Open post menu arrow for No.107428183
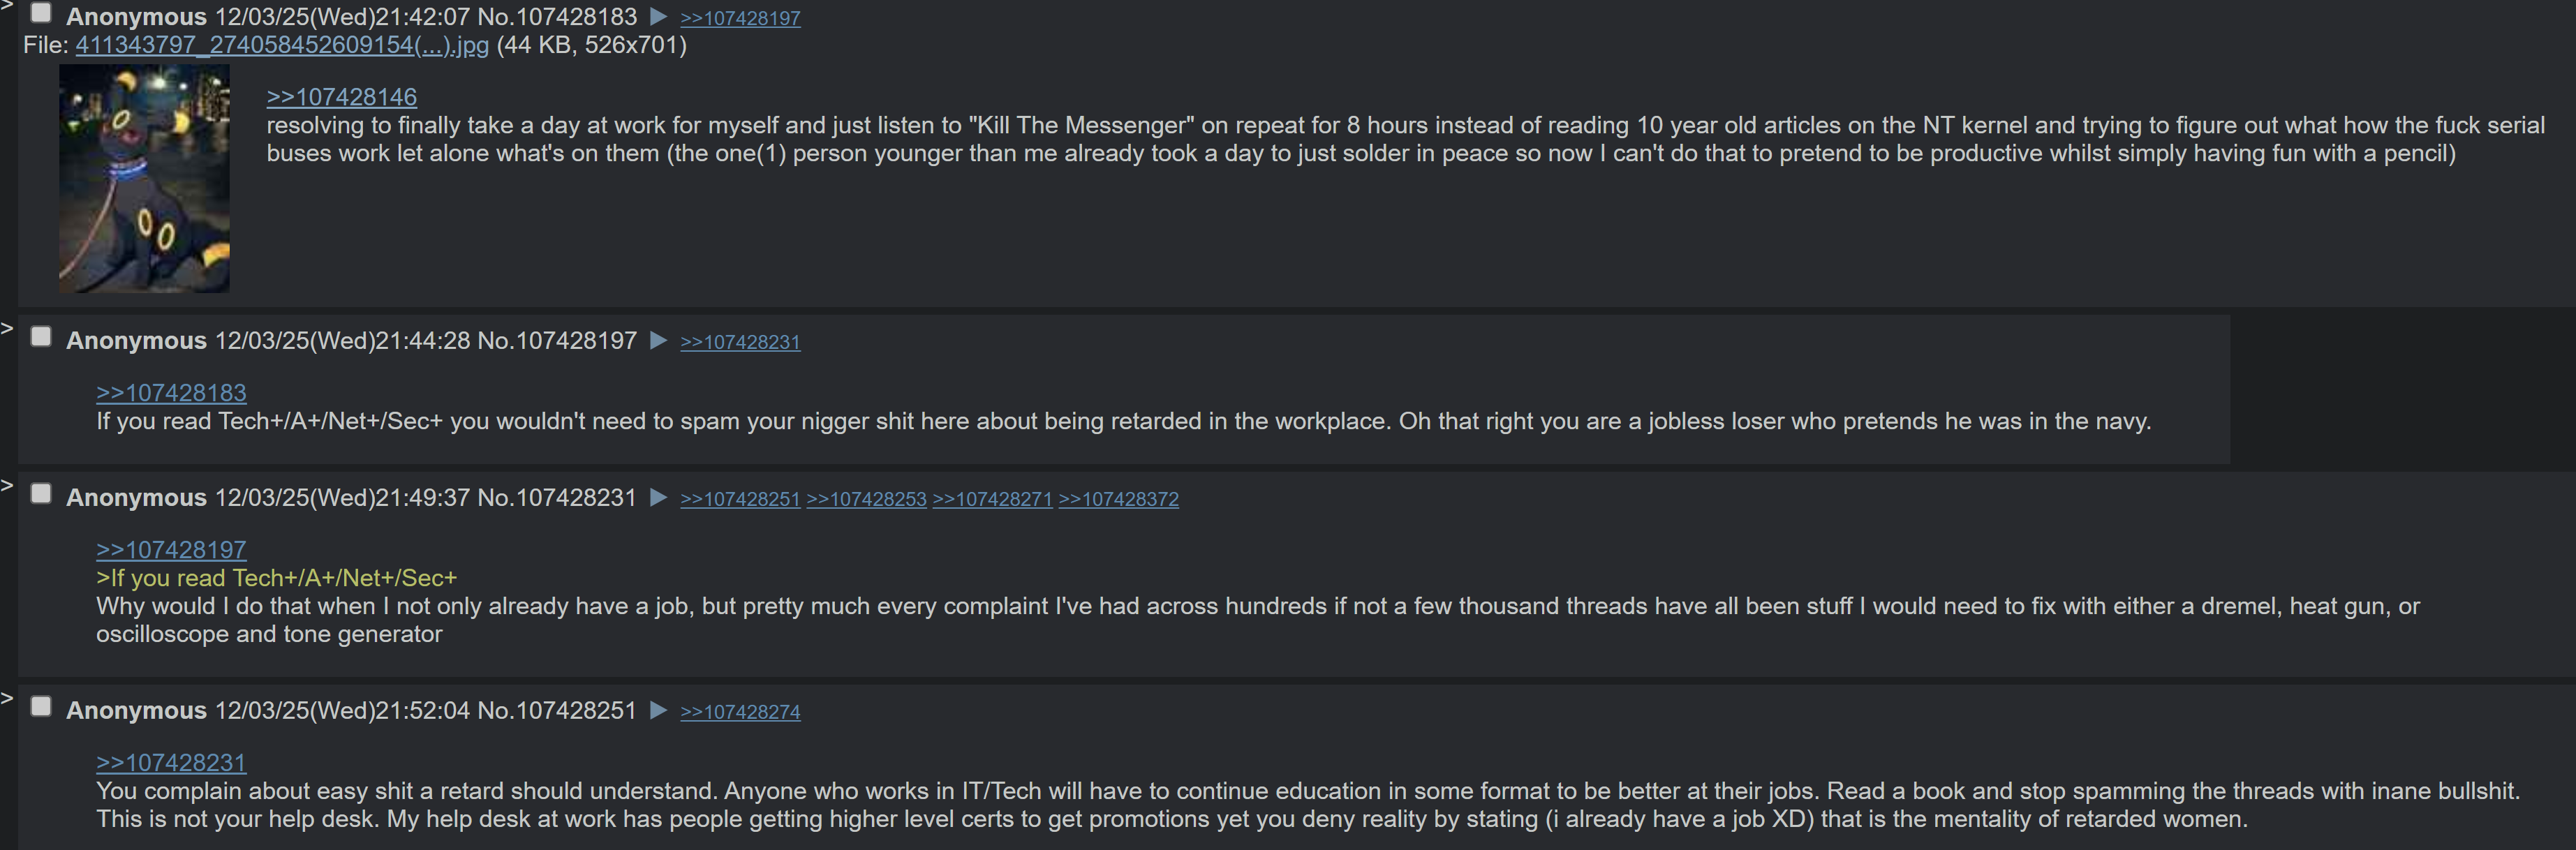 [658, 17]
